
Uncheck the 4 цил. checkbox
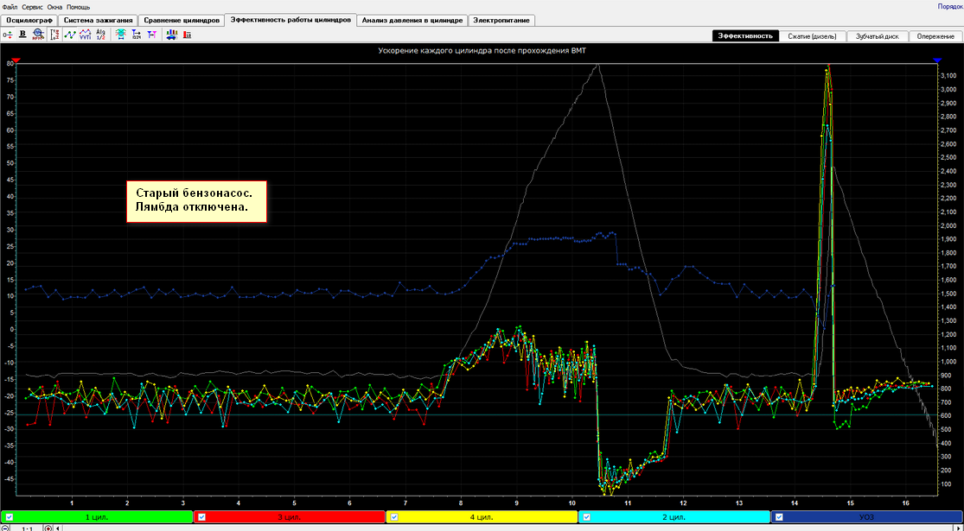(x=395, y=517)
